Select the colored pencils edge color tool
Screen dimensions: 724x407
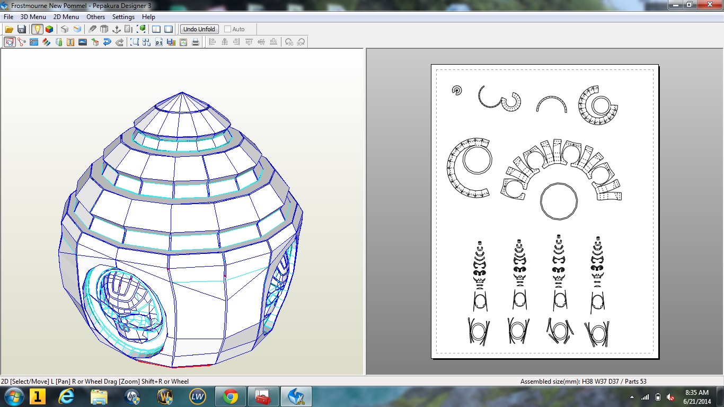coord(46,42)
